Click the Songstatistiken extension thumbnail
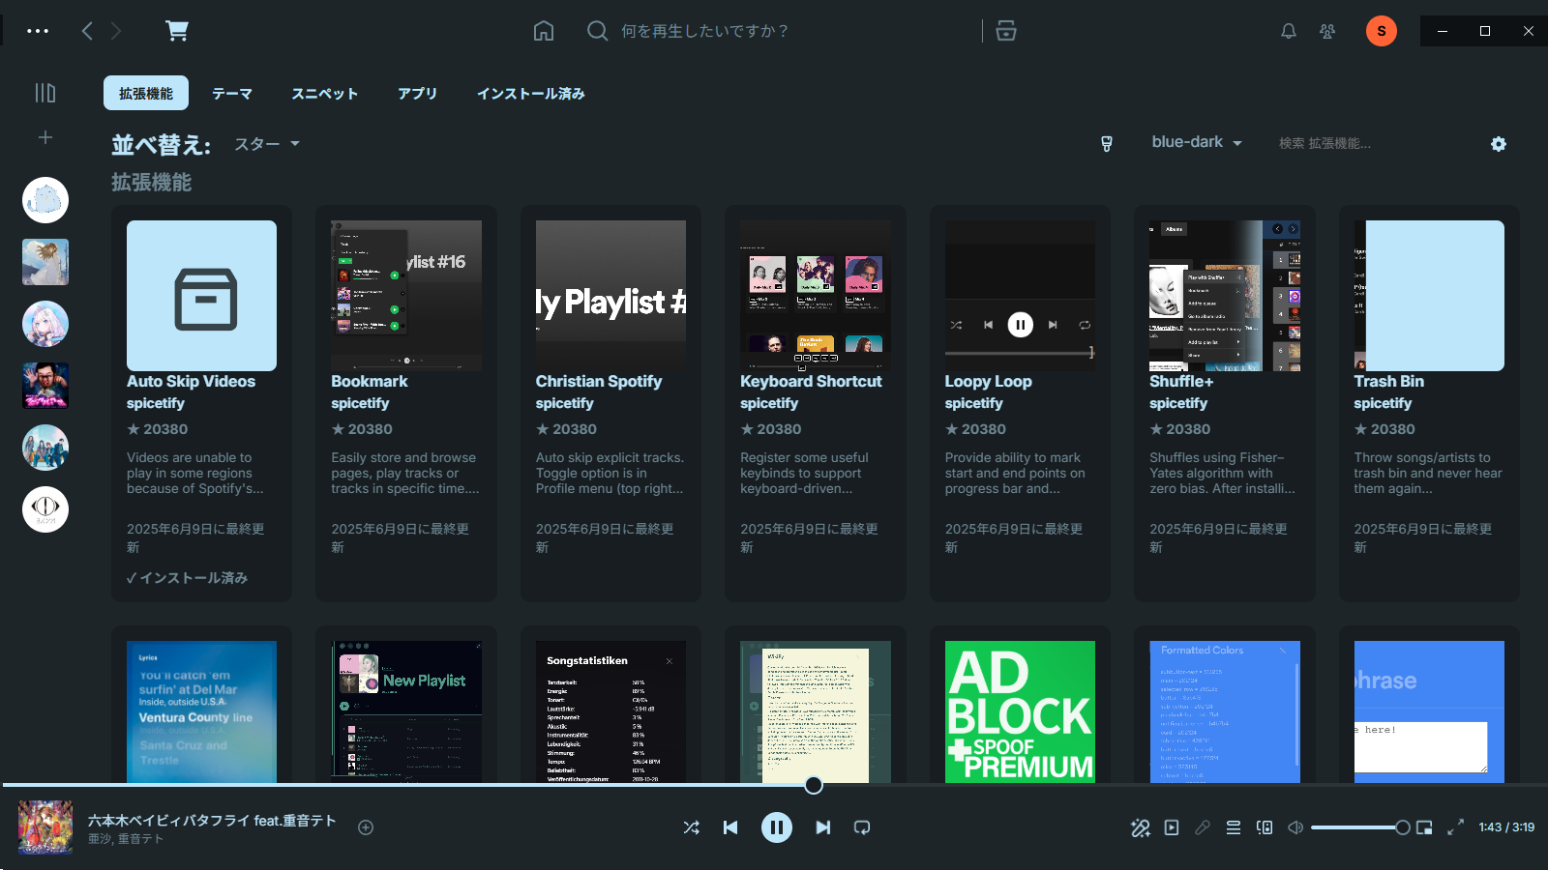This screenshot has width=1548, height=870. pos(610,711)
